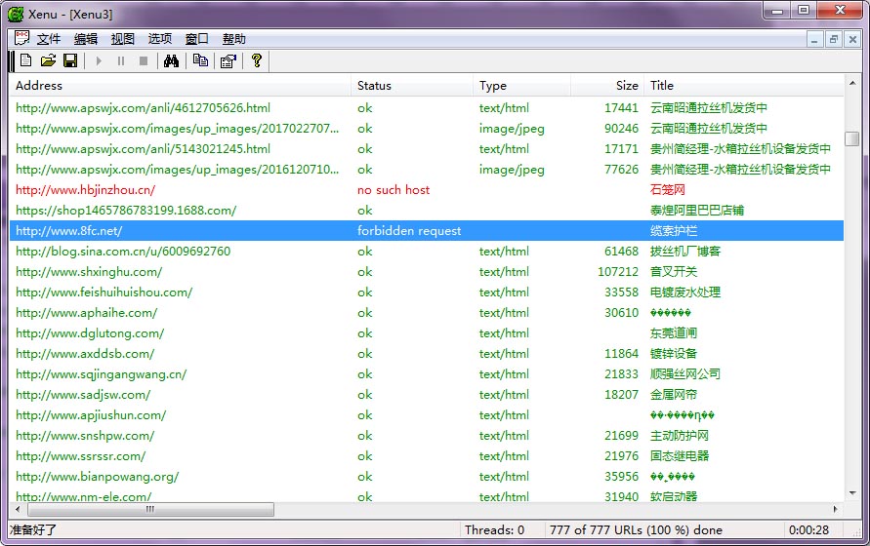Select the http://www.ssrssr.com/ row
The image size is (870, 546).
[427, 456]
